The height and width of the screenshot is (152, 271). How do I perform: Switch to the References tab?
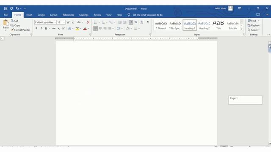coord(68,15)
